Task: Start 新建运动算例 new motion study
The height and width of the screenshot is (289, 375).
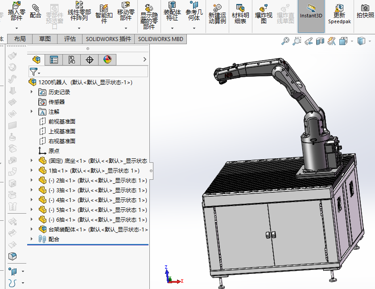Action: [217, 14]
